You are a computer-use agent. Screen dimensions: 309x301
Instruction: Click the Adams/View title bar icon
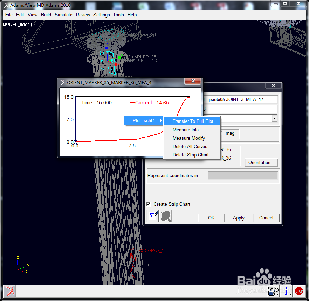tap(6, 5)
